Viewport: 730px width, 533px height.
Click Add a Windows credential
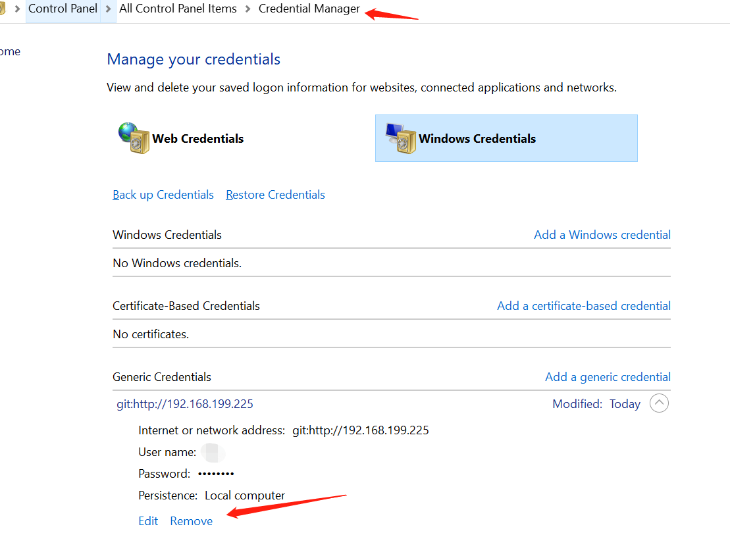pyautogui.click(x=602, y=235)
